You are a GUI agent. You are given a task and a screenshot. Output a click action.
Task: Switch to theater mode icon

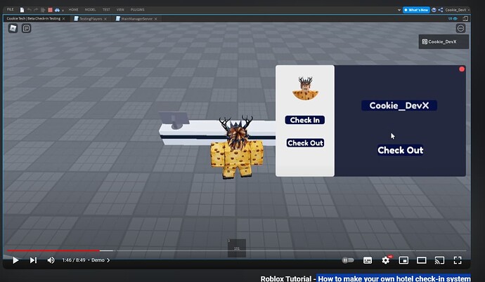(x=422, y=260)
